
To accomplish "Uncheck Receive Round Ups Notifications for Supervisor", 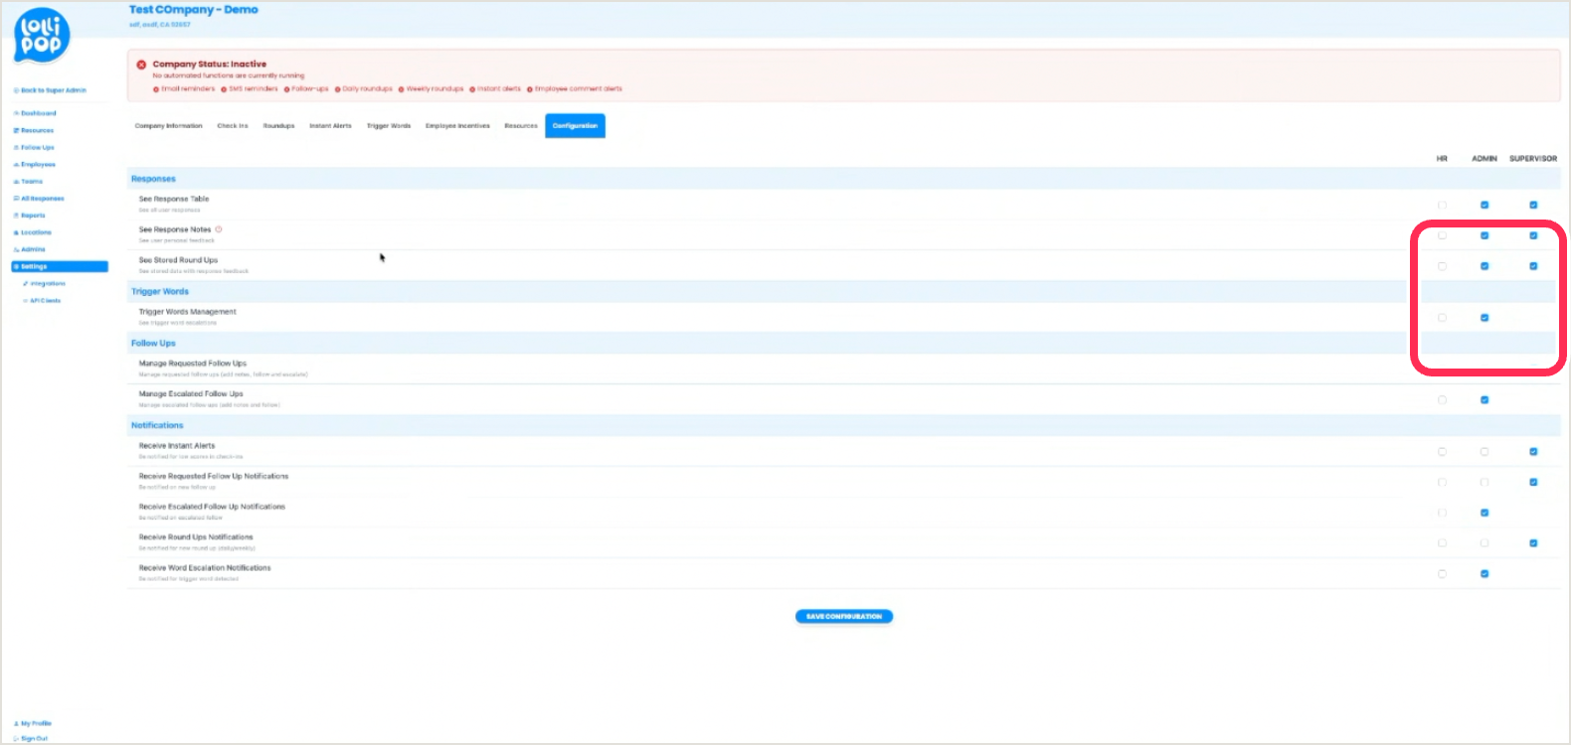I will [x=1533, y=543].
